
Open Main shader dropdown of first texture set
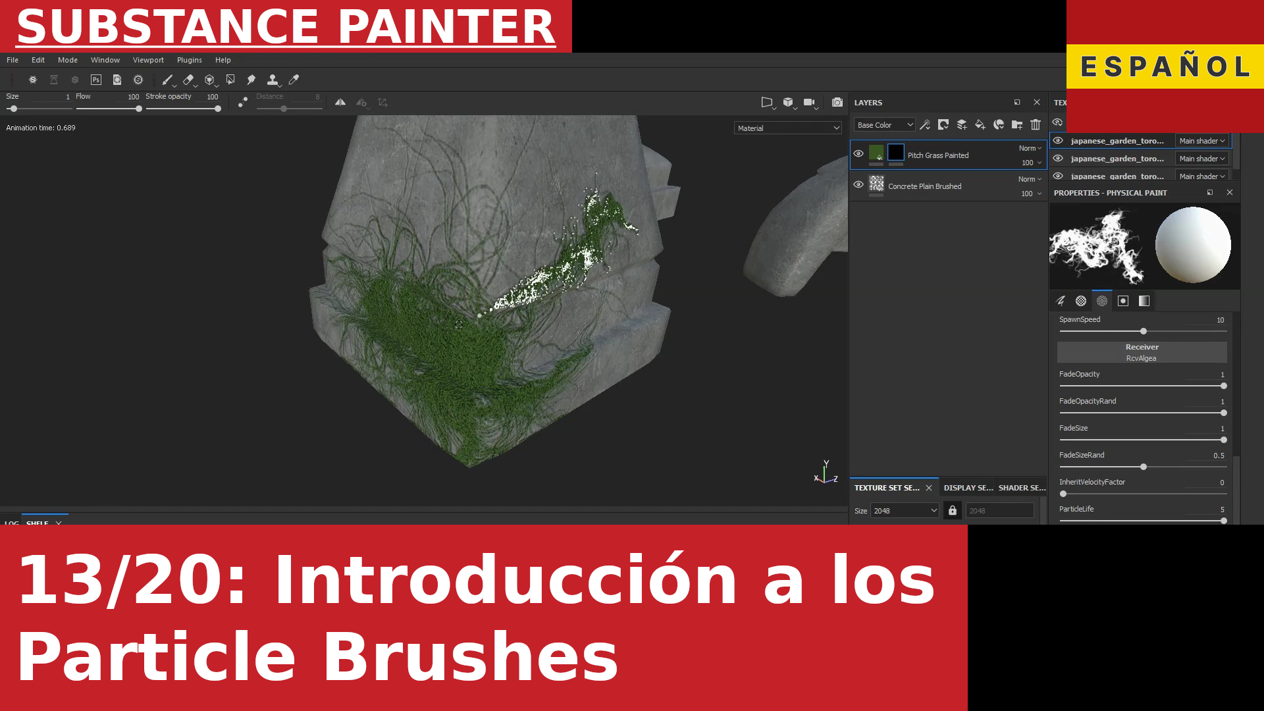(1202, 141)
